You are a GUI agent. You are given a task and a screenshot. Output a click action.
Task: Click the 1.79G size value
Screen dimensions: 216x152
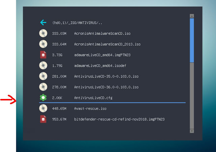[x=57, y=65]
